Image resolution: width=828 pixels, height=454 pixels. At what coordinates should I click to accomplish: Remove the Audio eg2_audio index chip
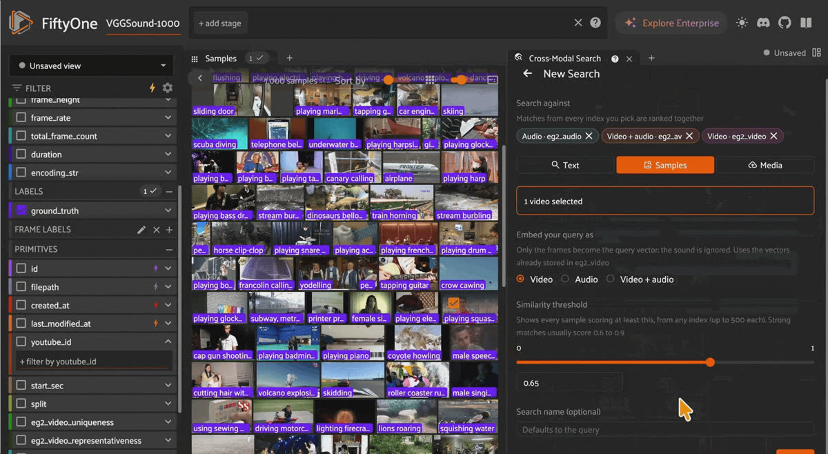(x=589, y=136)
